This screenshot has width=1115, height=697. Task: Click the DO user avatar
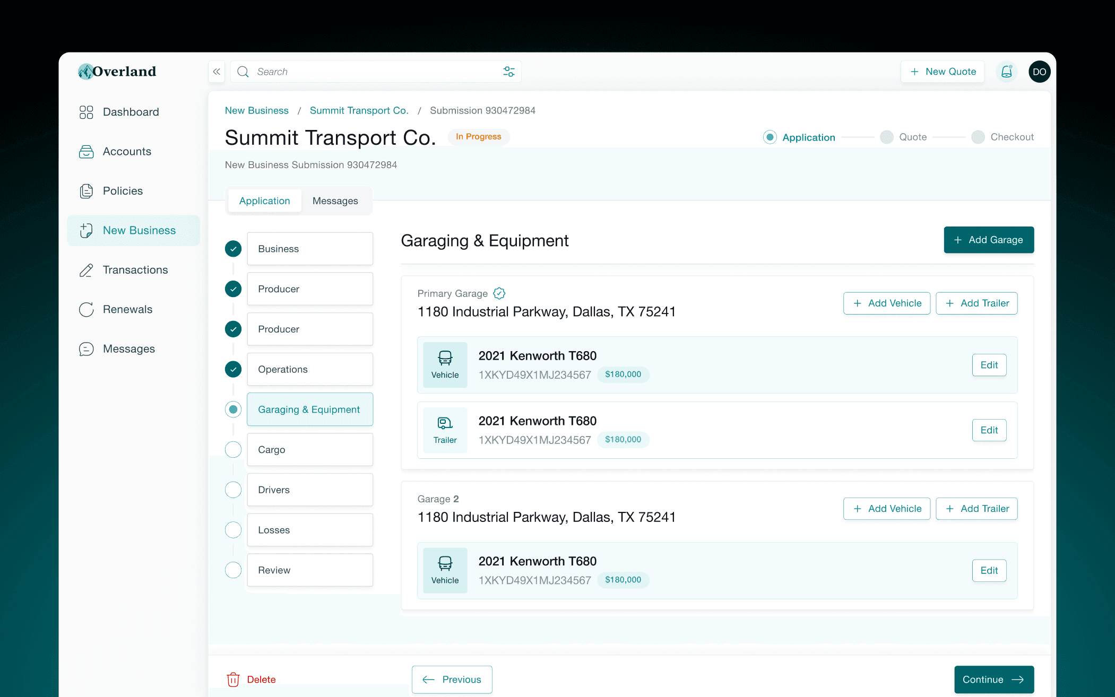tap(1039, 72)
